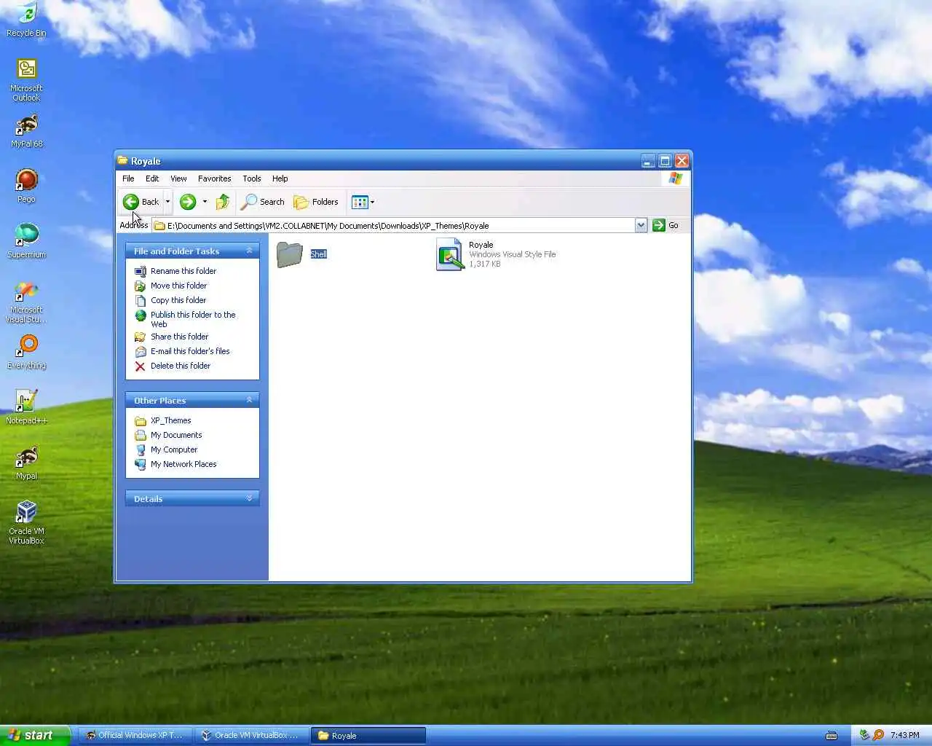Click the Go button beside address bar
This screenshot has height=746, width=932.
coord(666,225)
